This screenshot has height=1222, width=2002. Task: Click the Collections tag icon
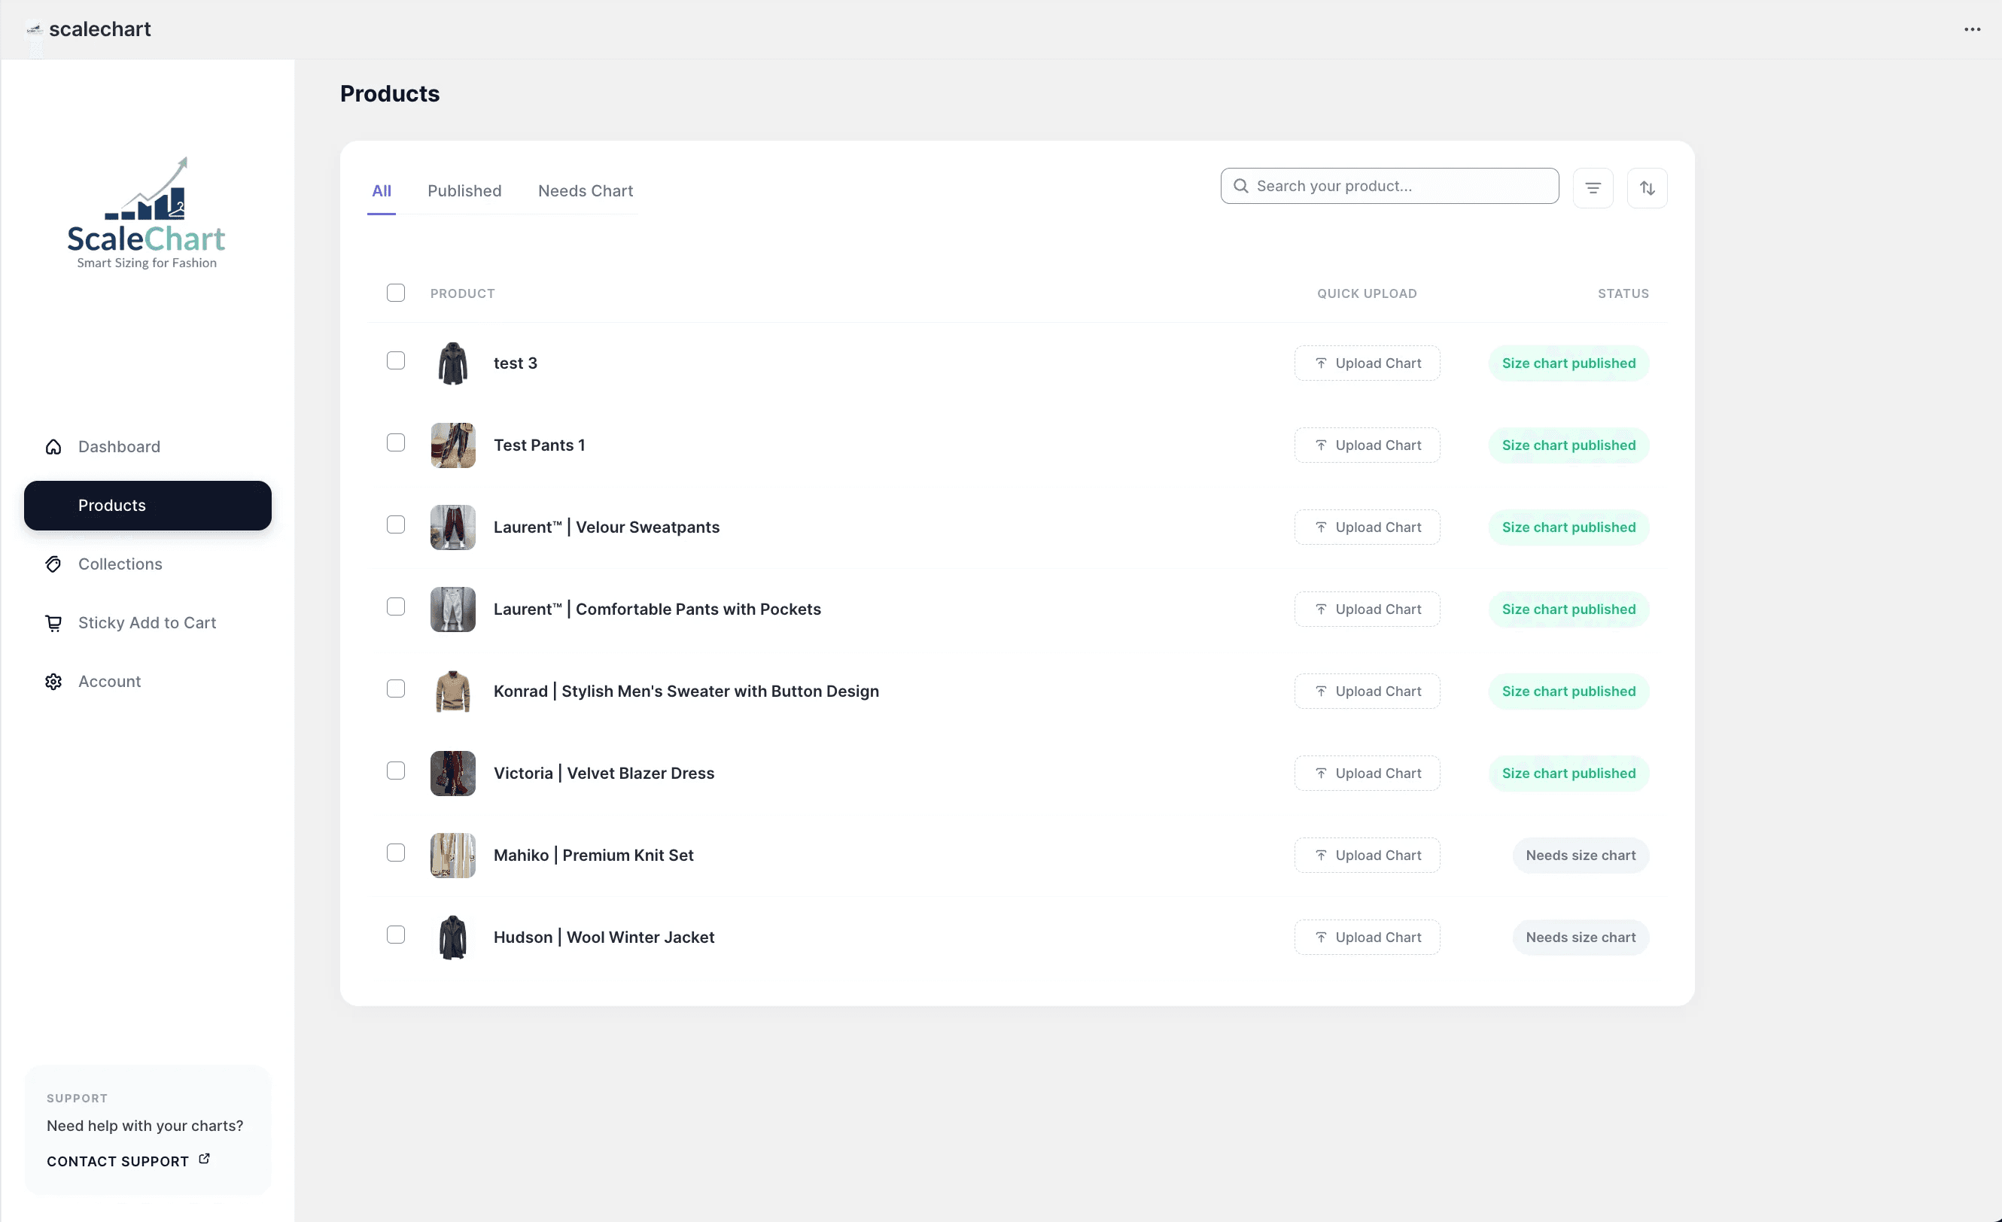pyautogui.click(x=53, y=564)
